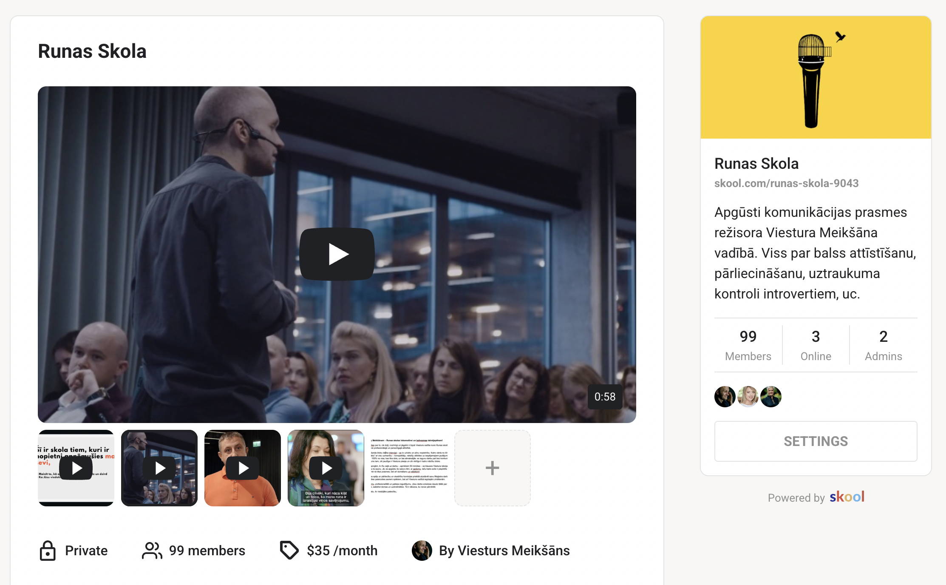Click the blonde woman's avatar in sidebar
Image resolution: width=946 pixels, height=585 pixels.
pos(748,397)
